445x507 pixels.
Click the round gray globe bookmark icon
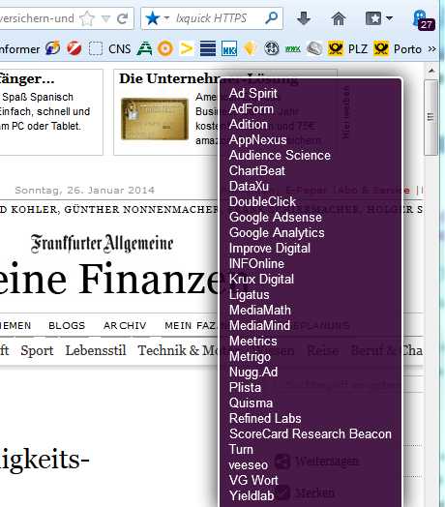pyautogui.click(x=271, y=48)
